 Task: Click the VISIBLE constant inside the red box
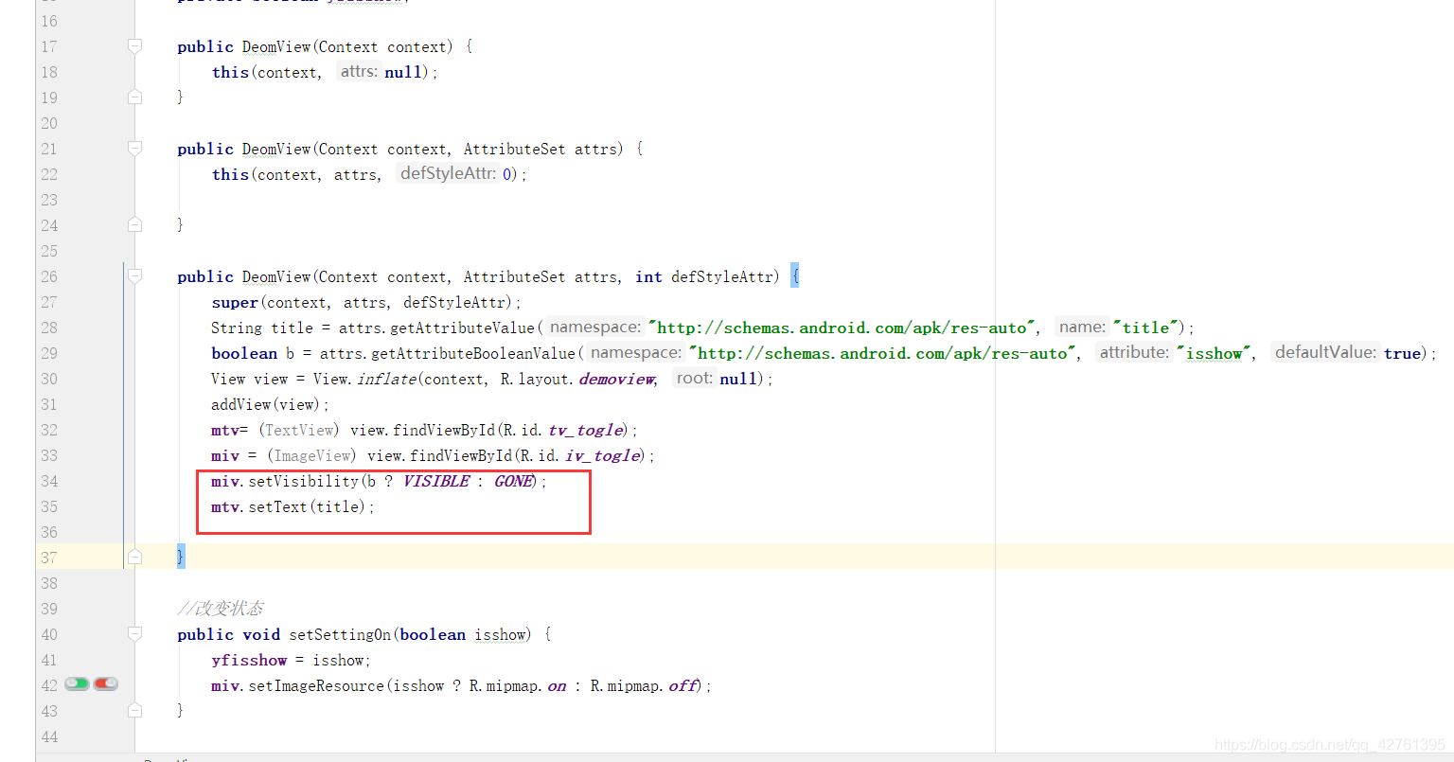(435, 481)
